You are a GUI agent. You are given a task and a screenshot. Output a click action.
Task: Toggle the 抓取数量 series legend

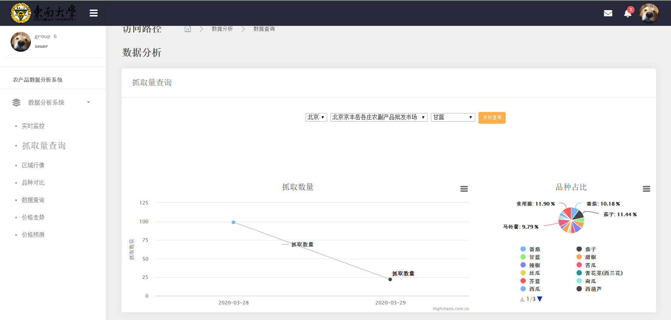click(x=297, y=245)
